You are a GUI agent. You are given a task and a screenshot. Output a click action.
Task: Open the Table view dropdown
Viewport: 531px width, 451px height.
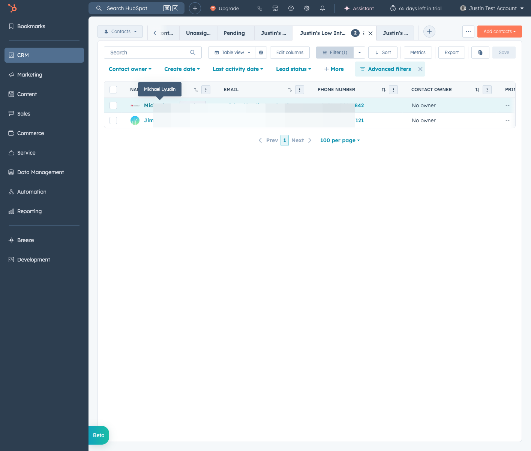pos(232,53)
